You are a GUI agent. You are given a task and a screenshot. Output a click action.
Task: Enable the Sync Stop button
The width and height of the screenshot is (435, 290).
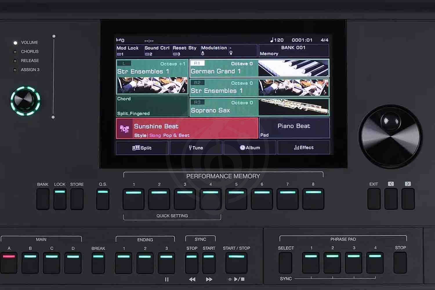click(x=192, y=262)
